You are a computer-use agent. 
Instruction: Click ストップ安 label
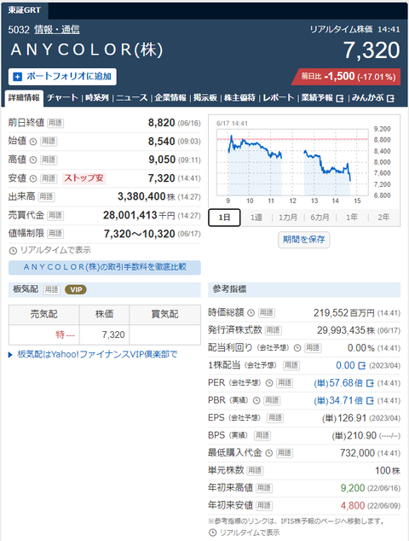[84, 178]
